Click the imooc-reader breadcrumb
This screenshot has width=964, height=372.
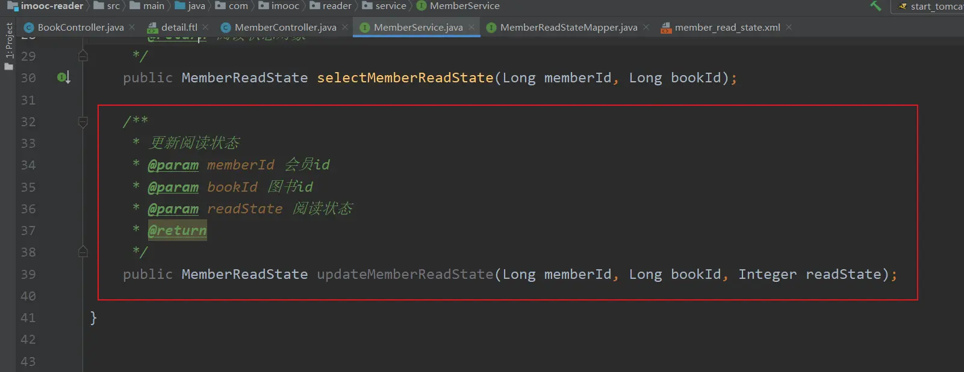pos(45,6)
